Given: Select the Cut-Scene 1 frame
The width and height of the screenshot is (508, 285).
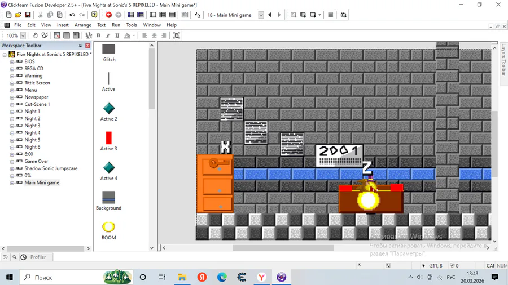Looking at the screenshot, I should pos(37,104).
